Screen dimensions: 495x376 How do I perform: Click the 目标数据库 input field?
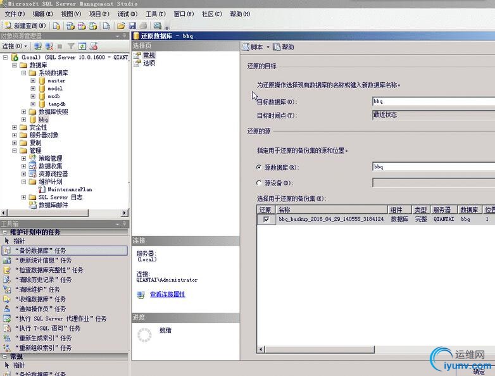coord(434,101)
